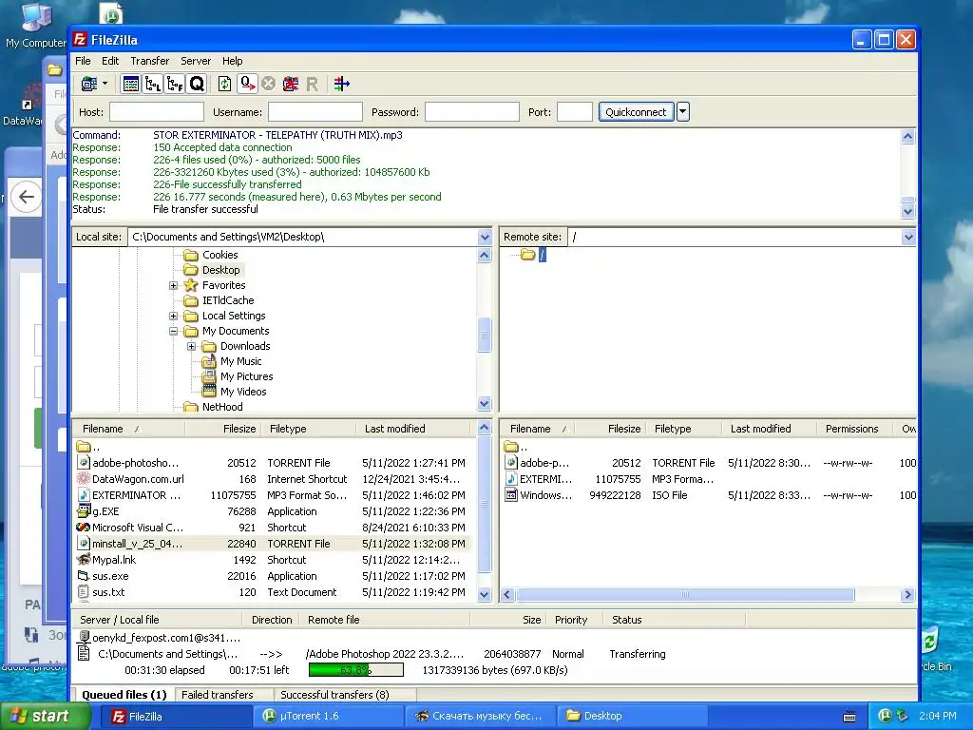Open the Local site path dropdown
This screenshot has width=973, height=730.
click(x=485, y=237)
